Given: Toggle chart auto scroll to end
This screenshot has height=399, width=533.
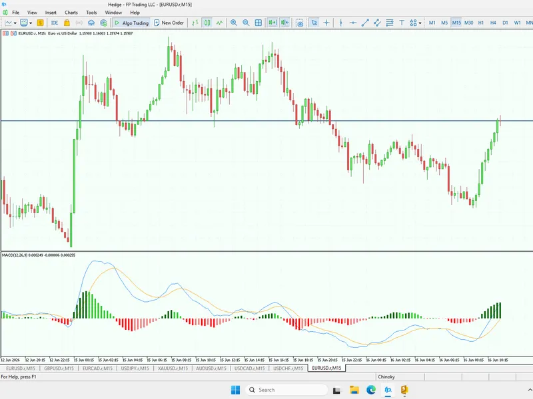Looking at the screenshot, I should click(272, 23).
